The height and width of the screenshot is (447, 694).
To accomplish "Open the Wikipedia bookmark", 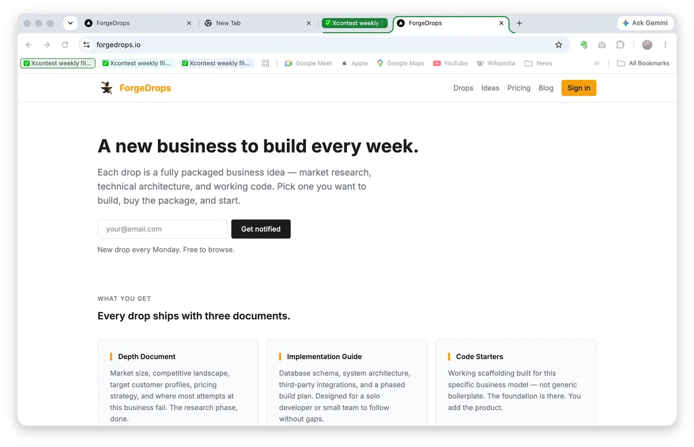I will pos(496,64).
